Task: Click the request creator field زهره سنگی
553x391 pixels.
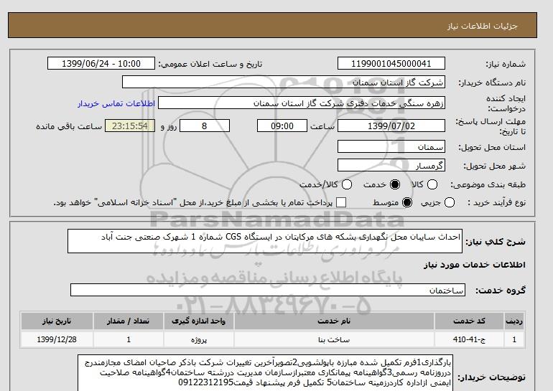Action: coord(302,103)
